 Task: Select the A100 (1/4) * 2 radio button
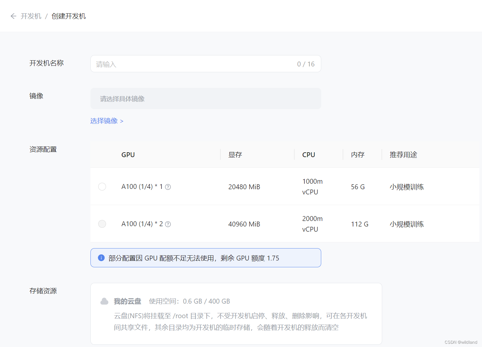[x=102, y=224]
